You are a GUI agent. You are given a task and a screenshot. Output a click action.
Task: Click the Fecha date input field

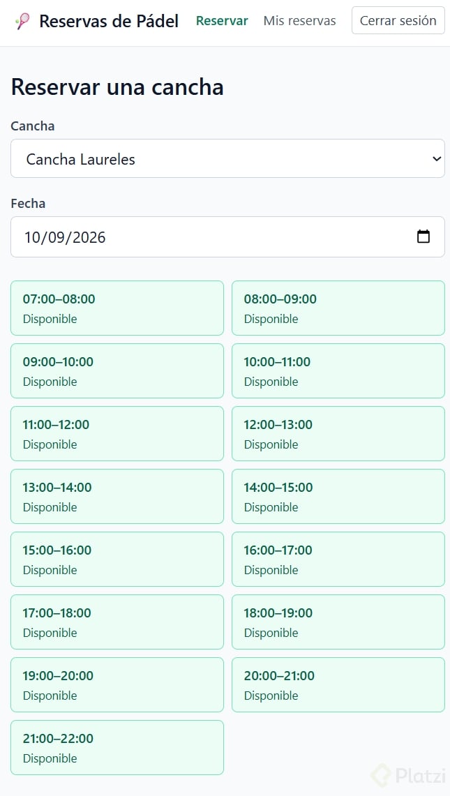[x=227, y=236]
